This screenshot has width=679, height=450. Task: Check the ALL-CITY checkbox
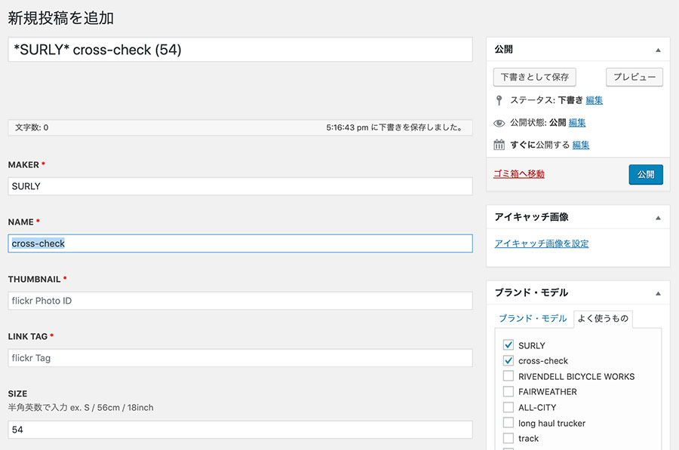click(x=508, y=407)
